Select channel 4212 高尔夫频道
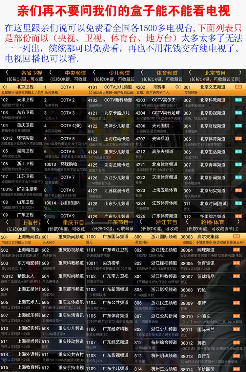The width and height of the screenshot is (246, 372). 158,154
